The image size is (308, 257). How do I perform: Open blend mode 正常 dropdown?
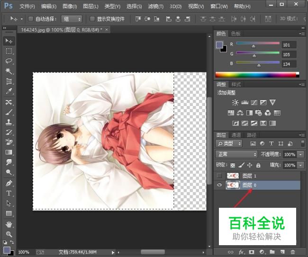pyautogui.click(x=236, y=154)
